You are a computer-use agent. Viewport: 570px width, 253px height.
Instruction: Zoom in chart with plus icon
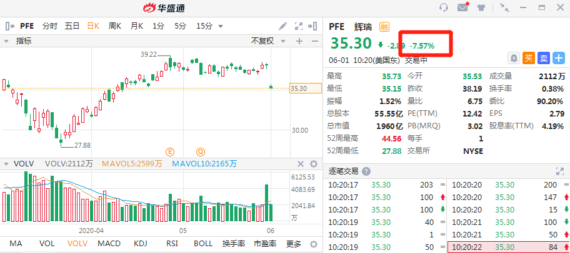299,41
